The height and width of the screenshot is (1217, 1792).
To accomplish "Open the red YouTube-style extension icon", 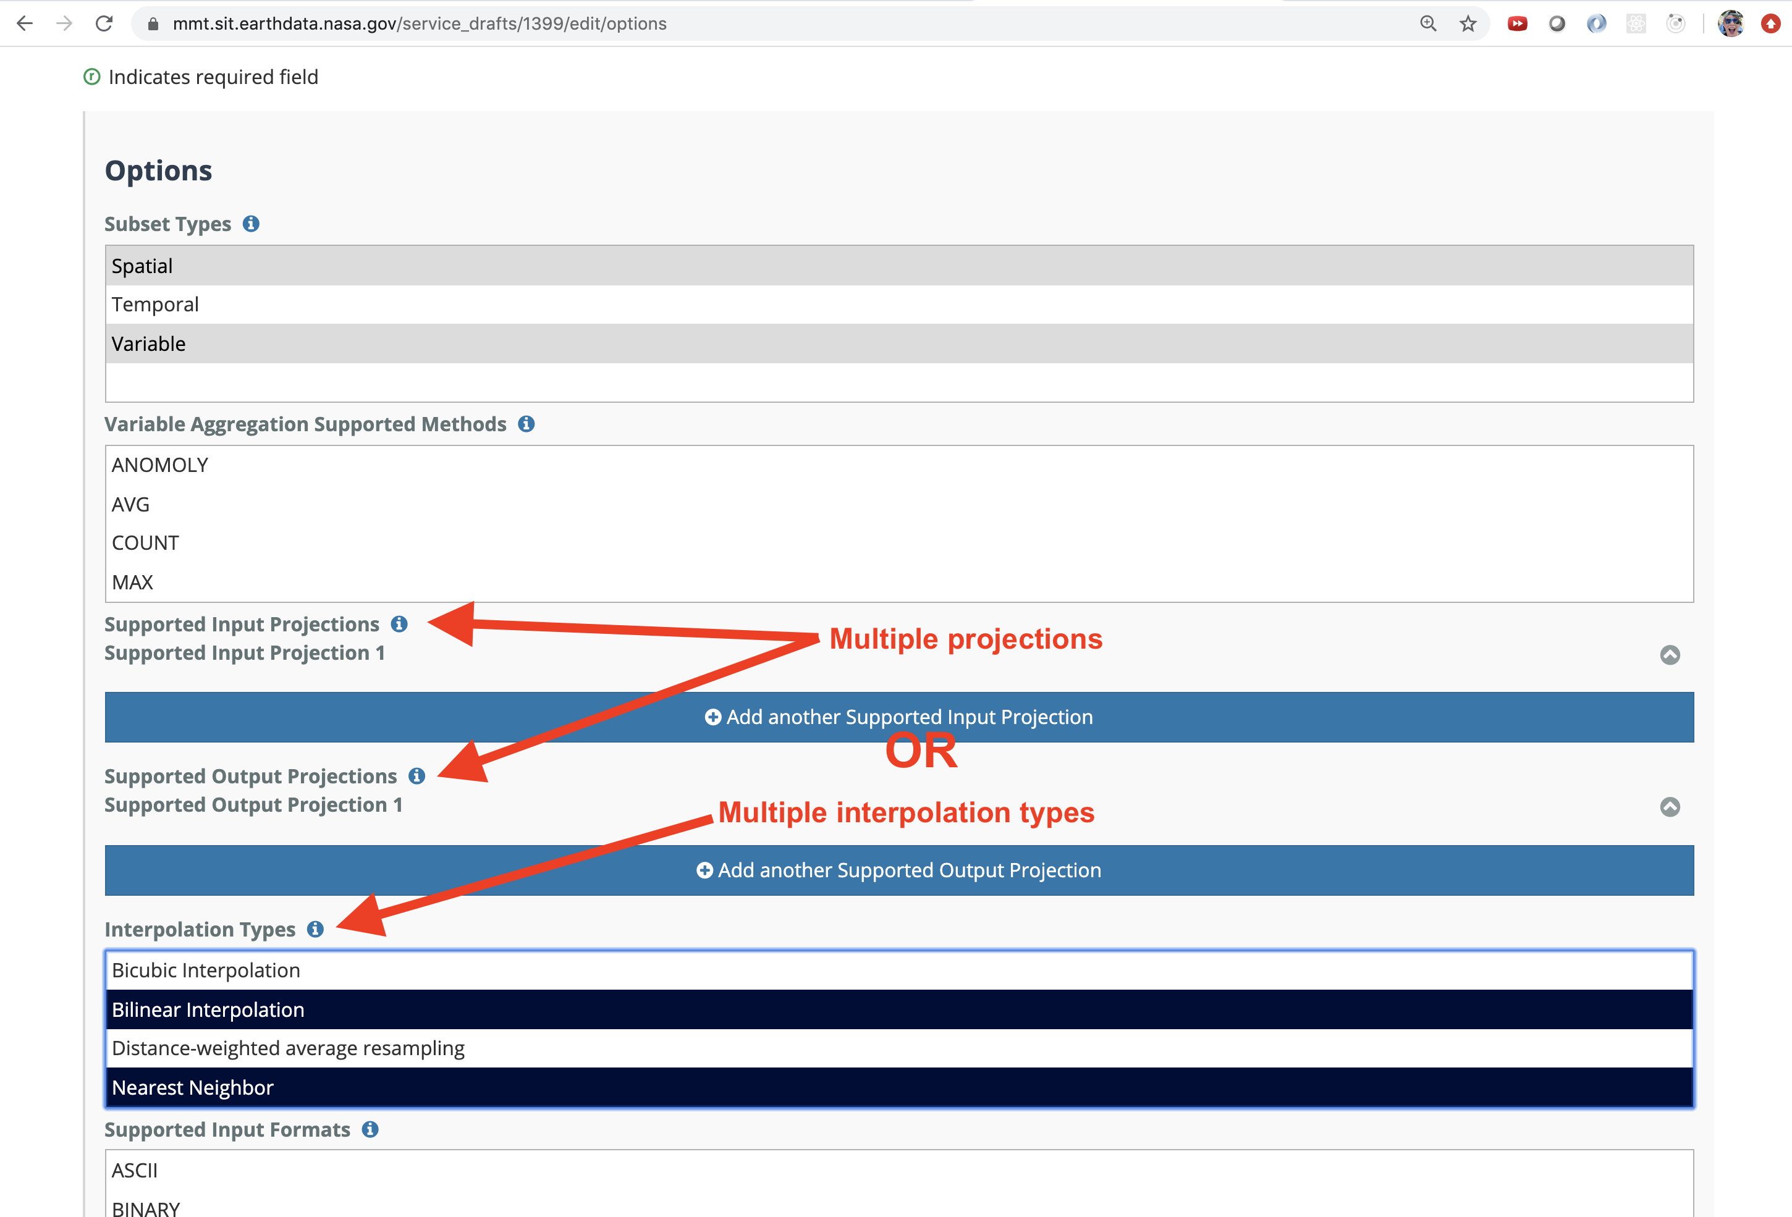I will coord(1517,24).
